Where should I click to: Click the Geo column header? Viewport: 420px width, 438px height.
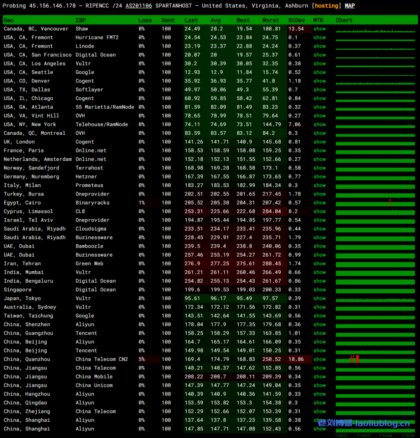pyautogui.click(x=9, y=20)
